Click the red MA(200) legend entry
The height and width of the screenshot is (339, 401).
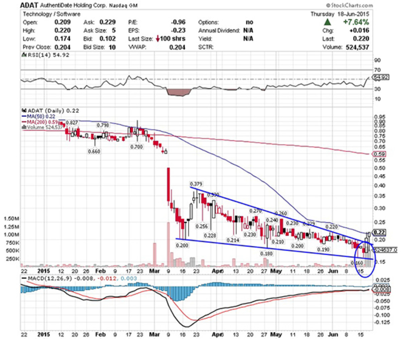[39, 122]
